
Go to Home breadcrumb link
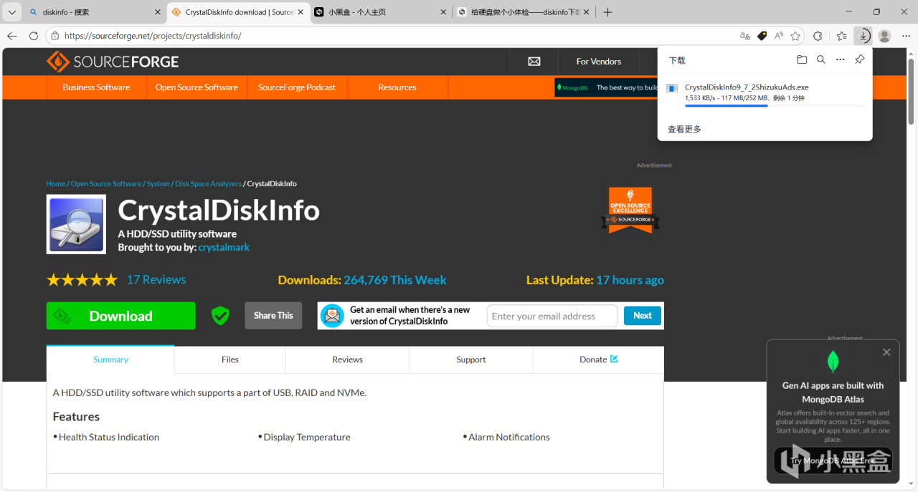pos(56,184)
